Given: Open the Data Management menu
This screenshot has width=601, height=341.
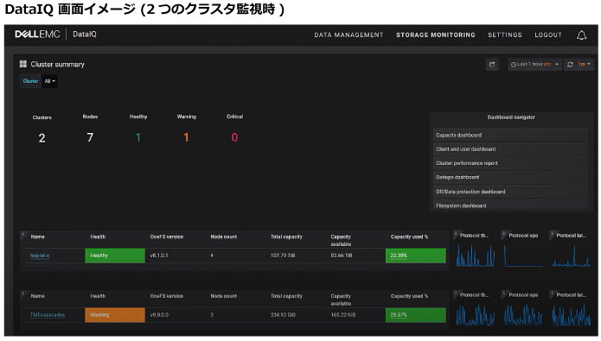Looking at the screenshot, I should pos(348,35).
